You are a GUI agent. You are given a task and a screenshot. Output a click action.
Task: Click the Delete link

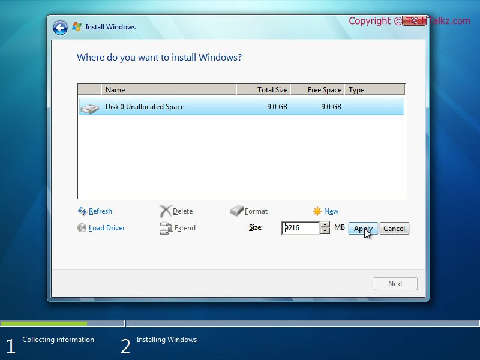(x=183, y=211)
